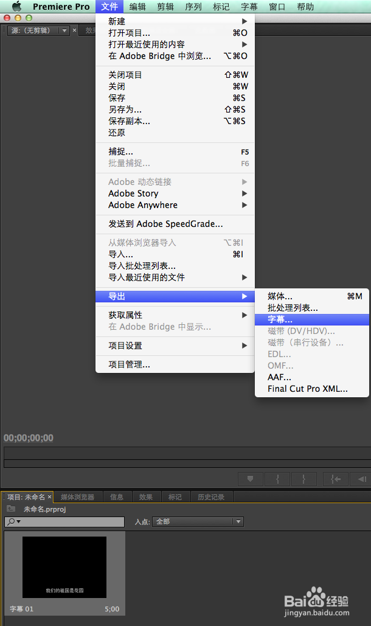Click the 5;00 duration under thumbnail
This screenshot has width=371, height=626.
[x=112, y=609]
